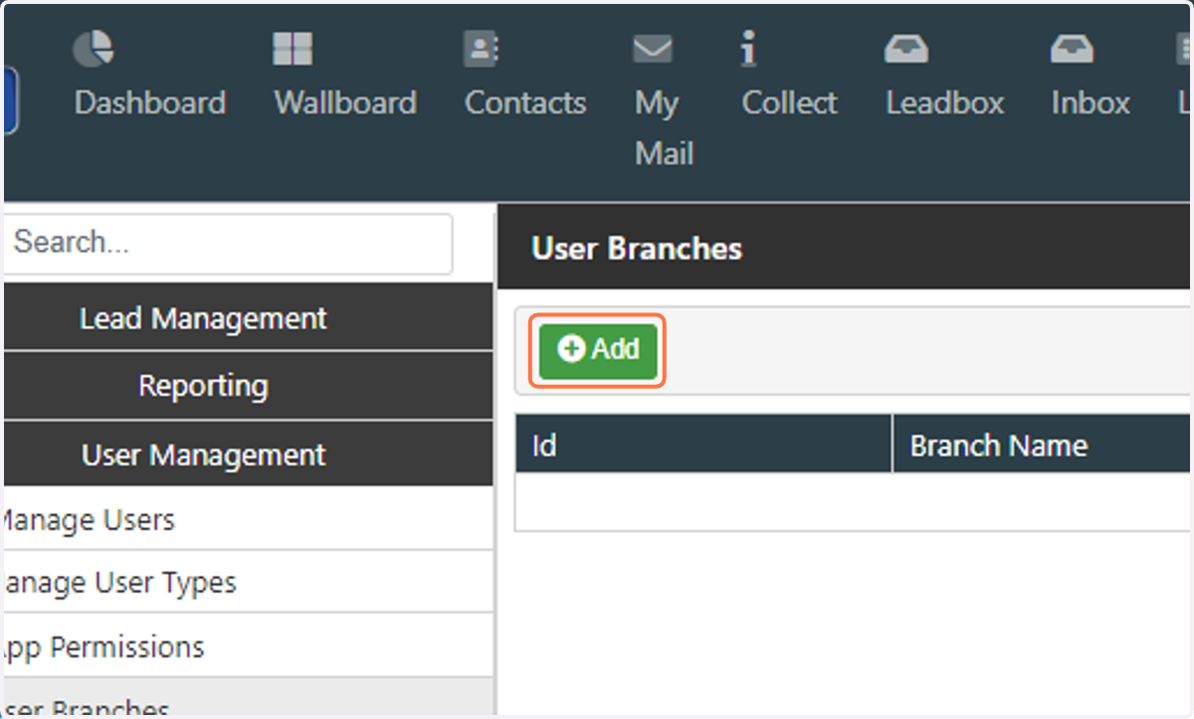The height and width of the screenshot is (719, 1194).
Task: Open the My Mail envelope icon
Action: (653, 48)
